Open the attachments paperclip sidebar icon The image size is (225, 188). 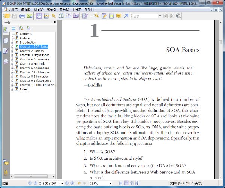[x=6, y=173]
